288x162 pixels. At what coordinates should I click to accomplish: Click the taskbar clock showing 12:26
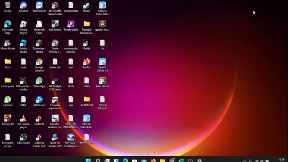281,160
